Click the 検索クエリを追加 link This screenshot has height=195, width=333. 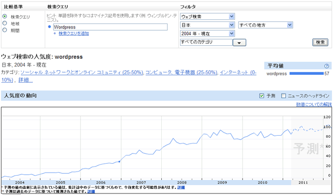coord(74,33)
